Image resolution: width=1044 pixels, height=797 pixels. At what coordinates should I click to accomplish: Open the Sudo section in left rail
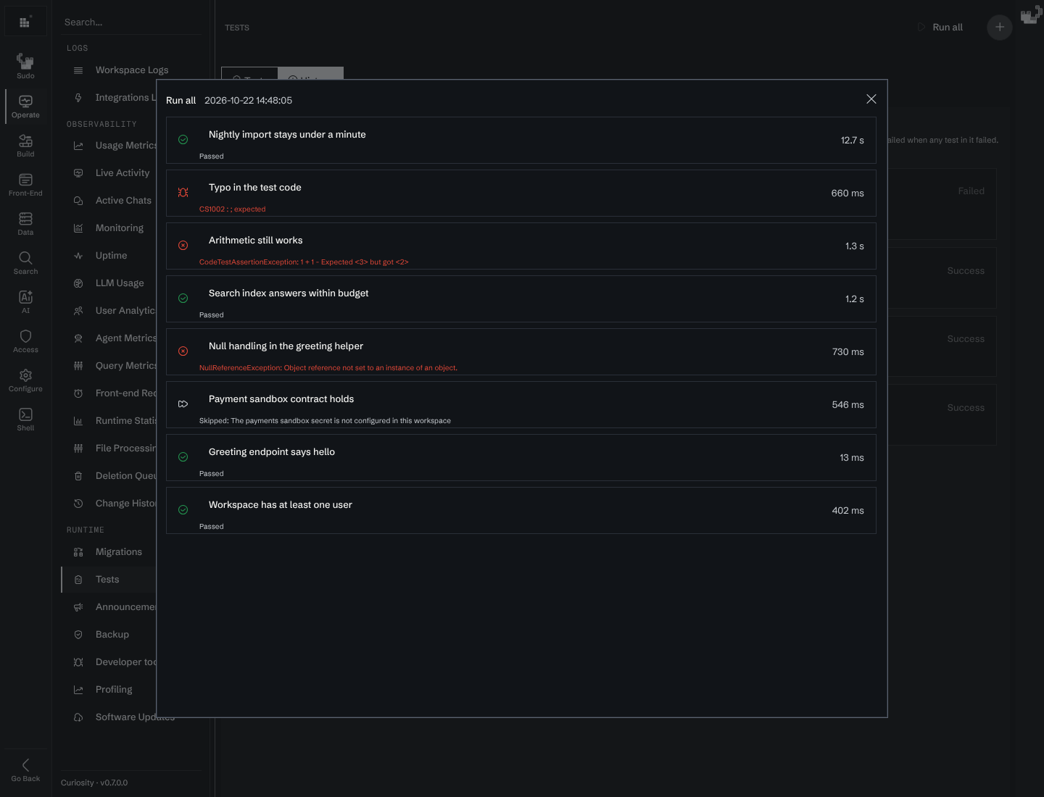(25, 66)
